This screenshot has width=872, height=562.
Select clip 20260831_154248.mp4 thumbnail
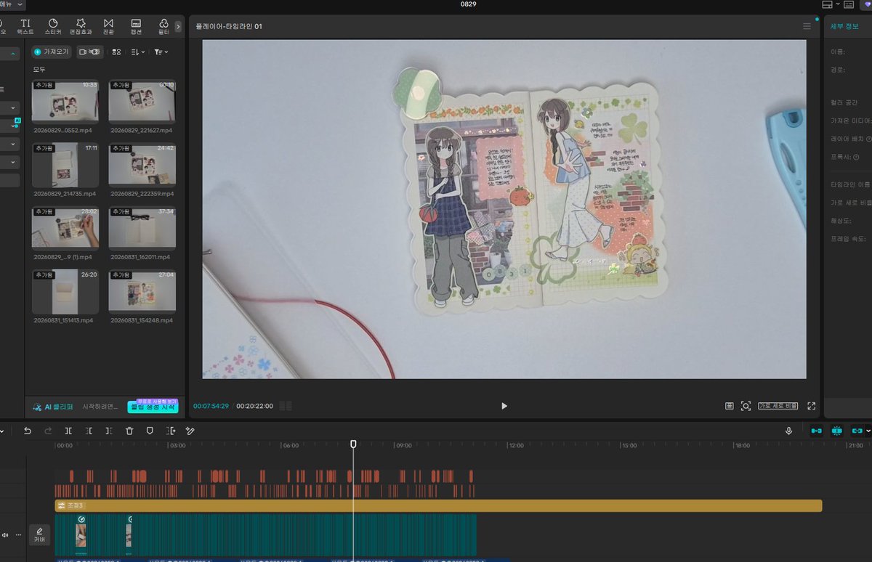[x=142, y=290]
